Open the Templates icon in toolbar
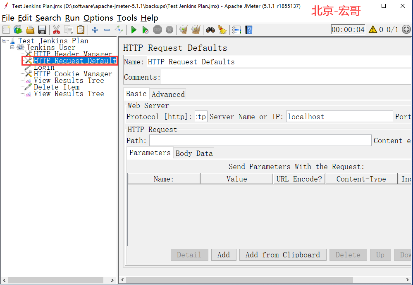 click(18, 30)
